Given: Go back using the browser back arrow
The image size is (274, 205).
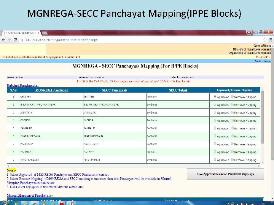Looking at the screenshot, I should pos(3,40).
